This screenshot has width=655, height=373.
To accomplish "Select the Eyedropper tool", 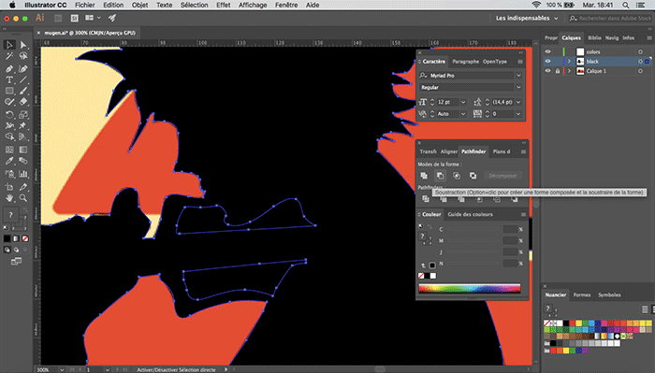I will pyautogui.click(x=9, y=161).
